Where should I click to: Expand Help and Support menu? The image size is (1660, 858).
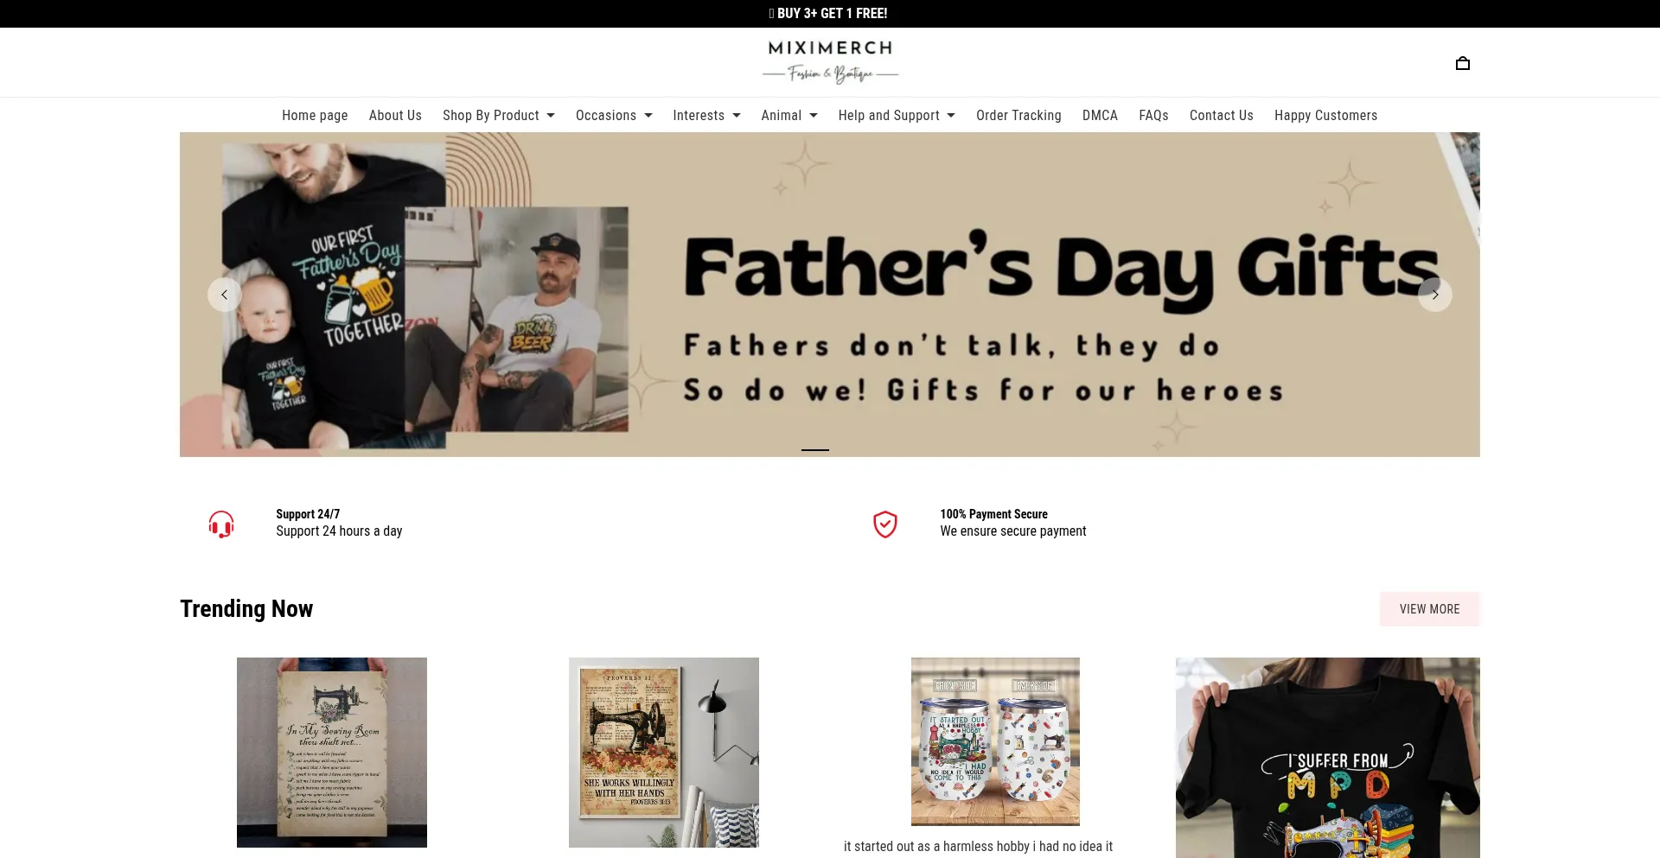point(897,115)
